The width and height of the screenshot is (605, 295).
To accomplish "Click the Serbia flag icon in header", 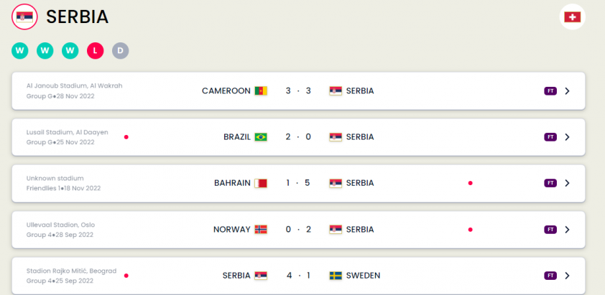I will pos(24,17).
